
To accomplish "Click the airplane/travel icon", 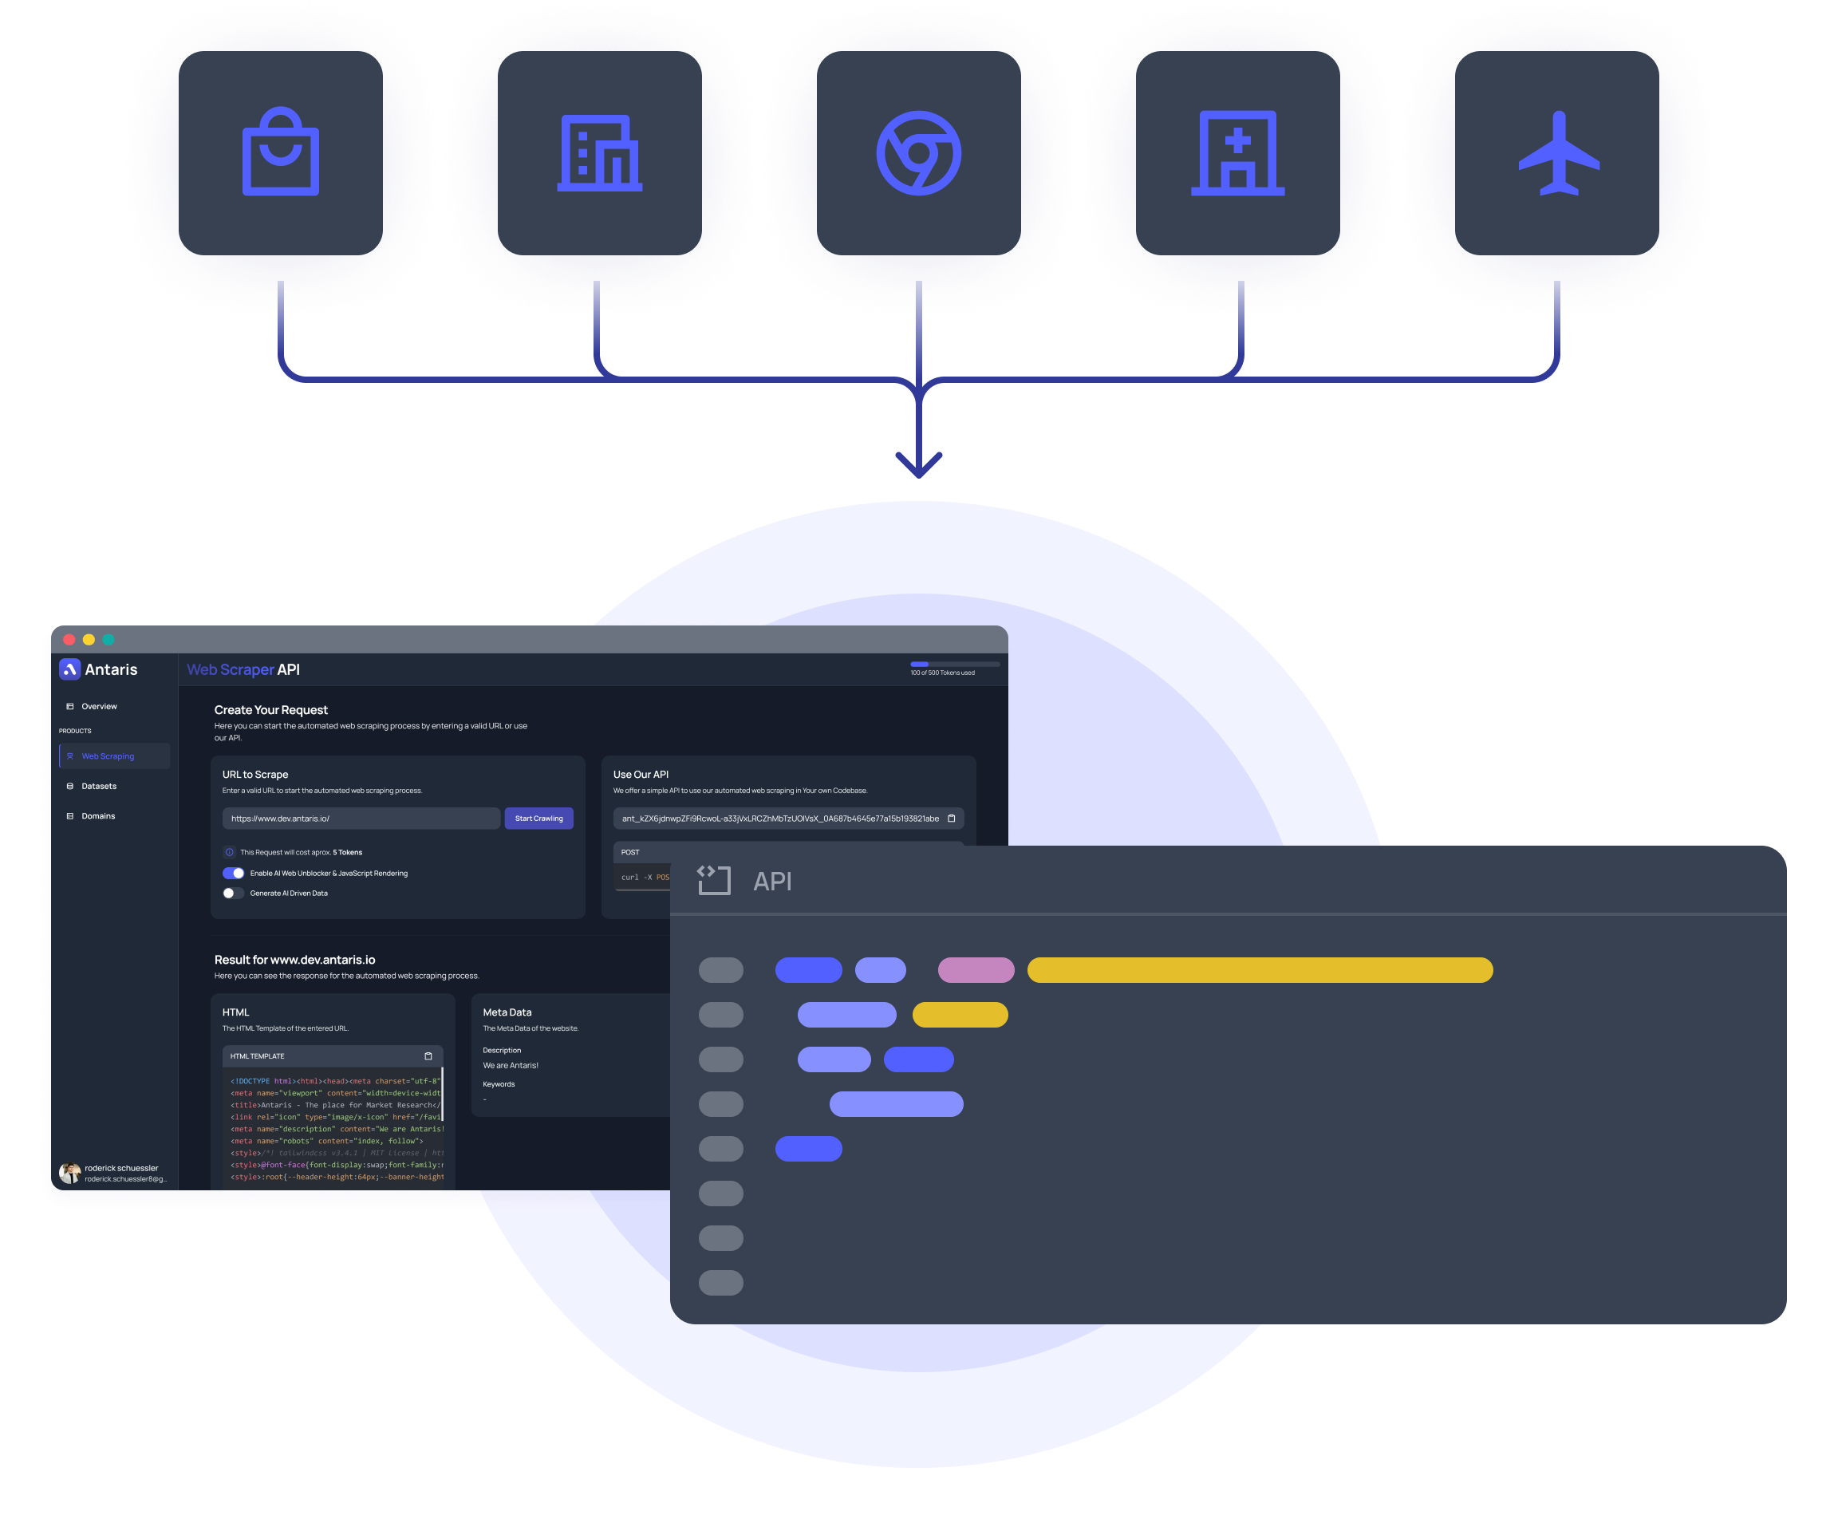I will pos(1559,150).
